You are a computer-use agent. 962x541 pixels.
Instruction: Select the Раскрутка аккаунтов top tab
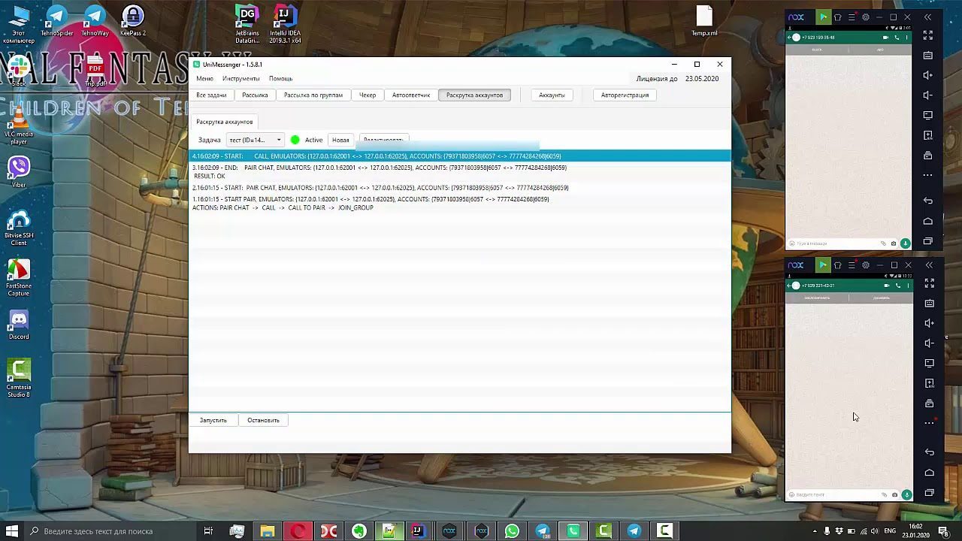point(474,95)
